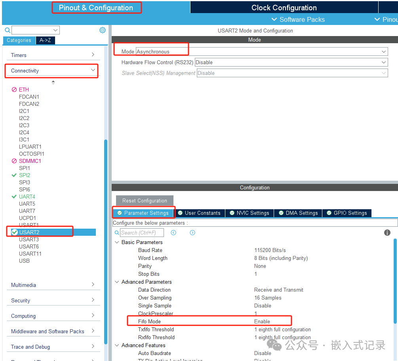
Task: Click the USART2 enabled check icon
Action: pos(15,232)
